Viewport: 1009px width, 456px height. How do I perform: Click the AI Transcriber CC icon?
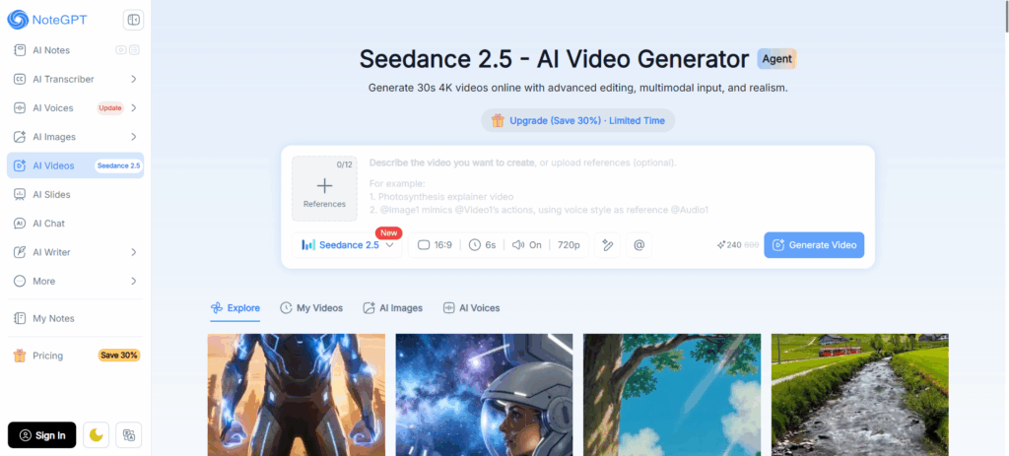[20, 79]
